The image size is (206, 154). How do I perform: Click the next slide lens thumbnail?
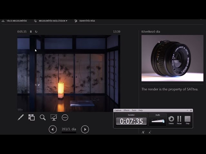tap(173, 58)
